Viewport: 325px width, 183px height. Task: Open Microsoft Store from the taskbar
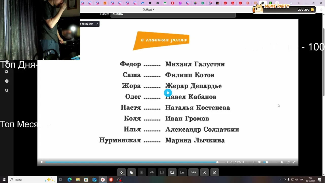86,180
